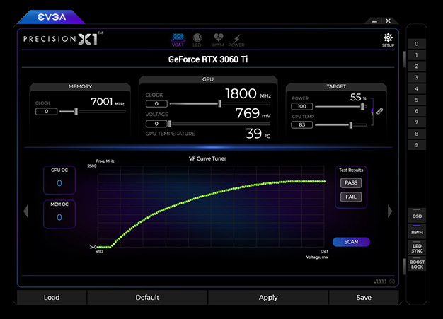Click the 55 % power readout
The image size is (443, 319).
(358, 98)
